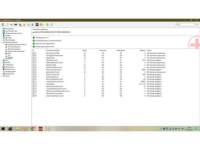Open Chrome from the taskbar
Screen dimensions: 200x150
click(33, 129)
